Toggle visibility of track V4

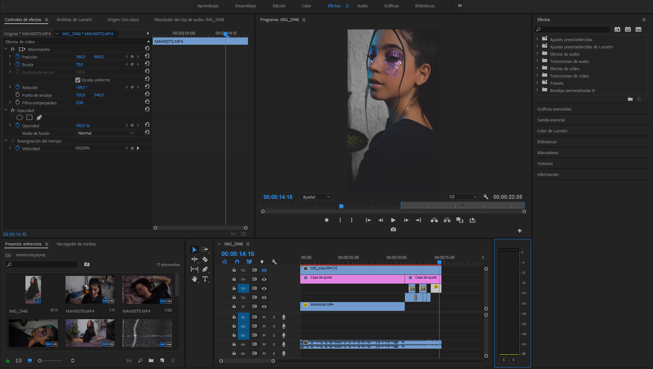coord(264,279)
